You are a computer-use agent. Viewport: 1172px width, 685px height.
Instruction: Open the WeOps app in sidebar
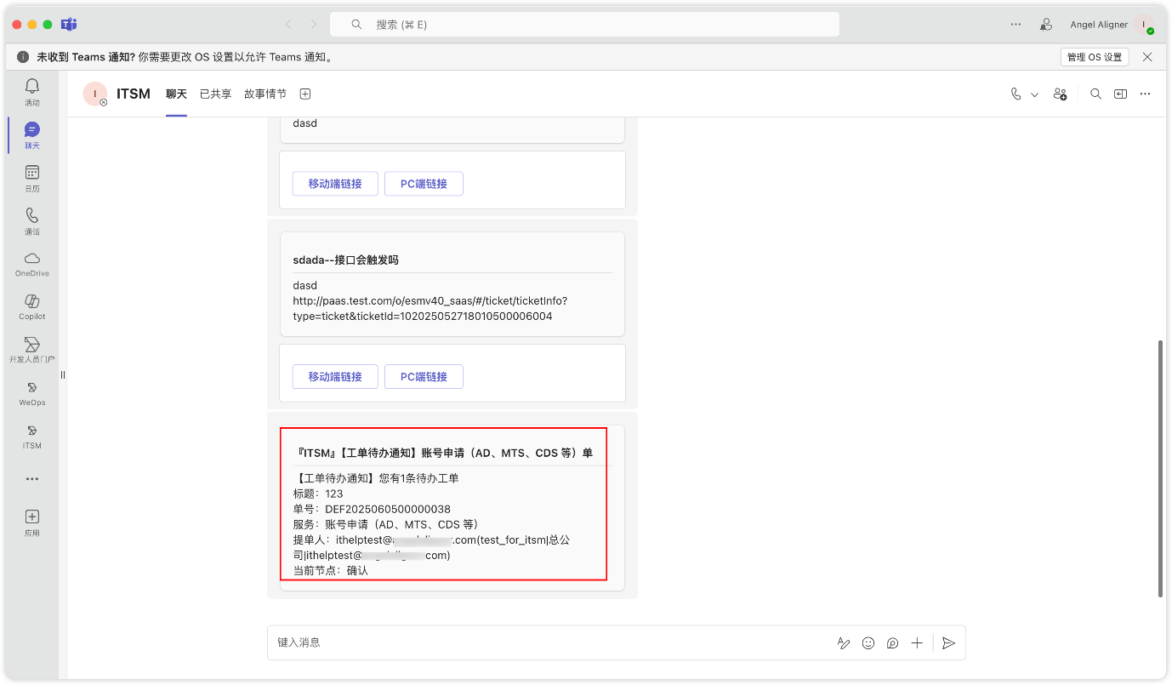pos(32,392)
